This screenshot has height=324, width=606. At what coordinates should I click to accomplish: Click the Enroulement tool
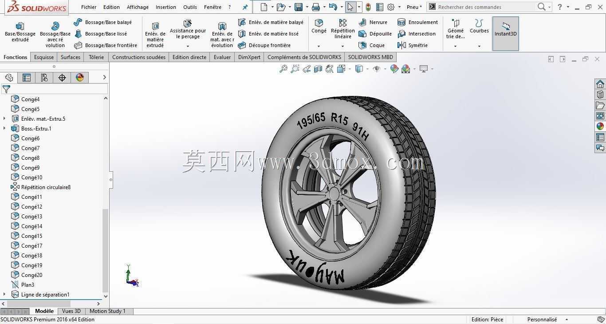tap(417, 22)
